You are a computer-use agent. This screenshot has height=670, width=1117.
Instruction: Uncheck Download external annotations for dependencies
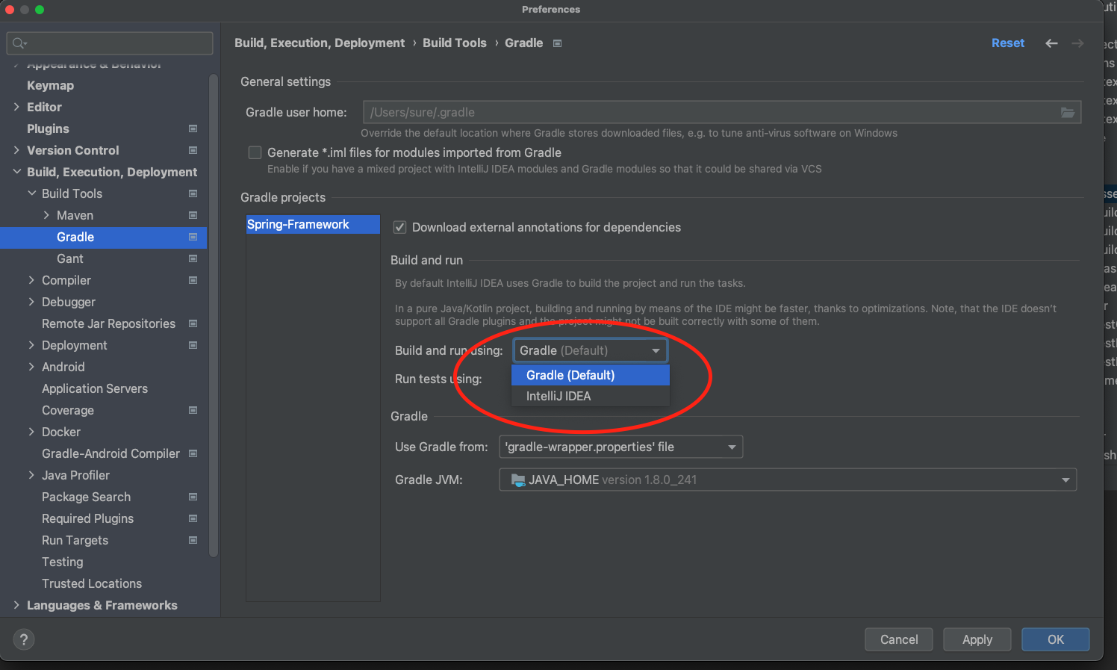(x=400, y=227)
